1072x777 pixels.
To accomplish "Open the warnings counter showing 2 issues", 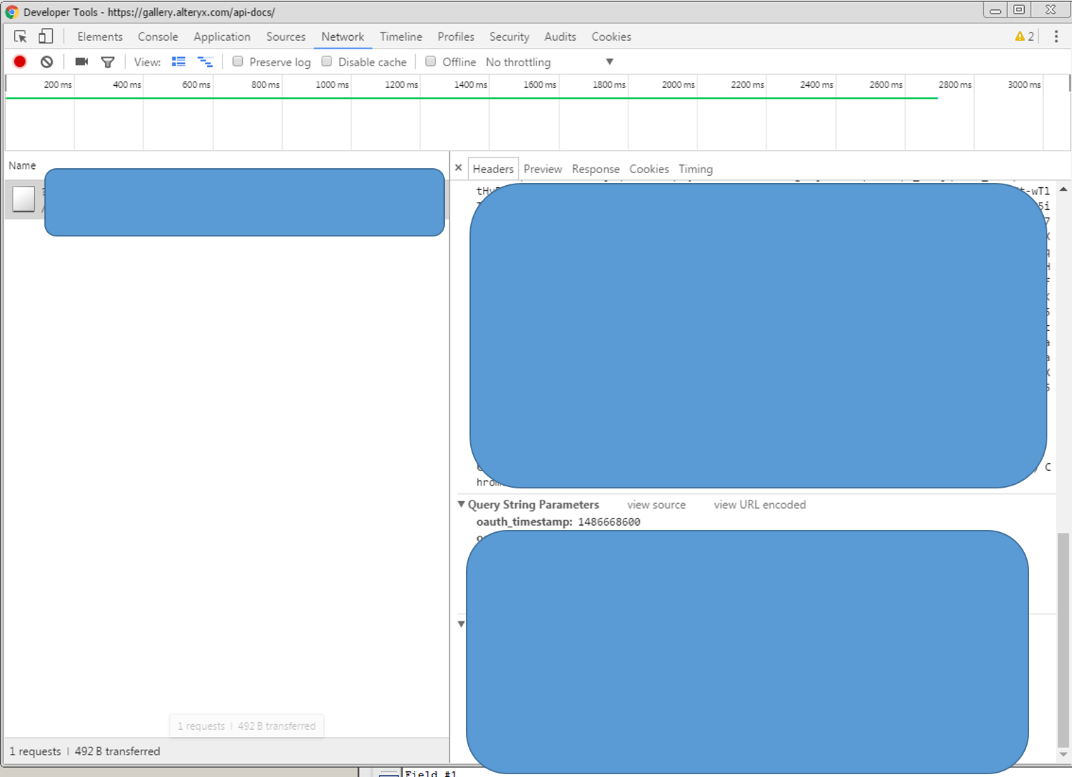I will [1023, 36].
